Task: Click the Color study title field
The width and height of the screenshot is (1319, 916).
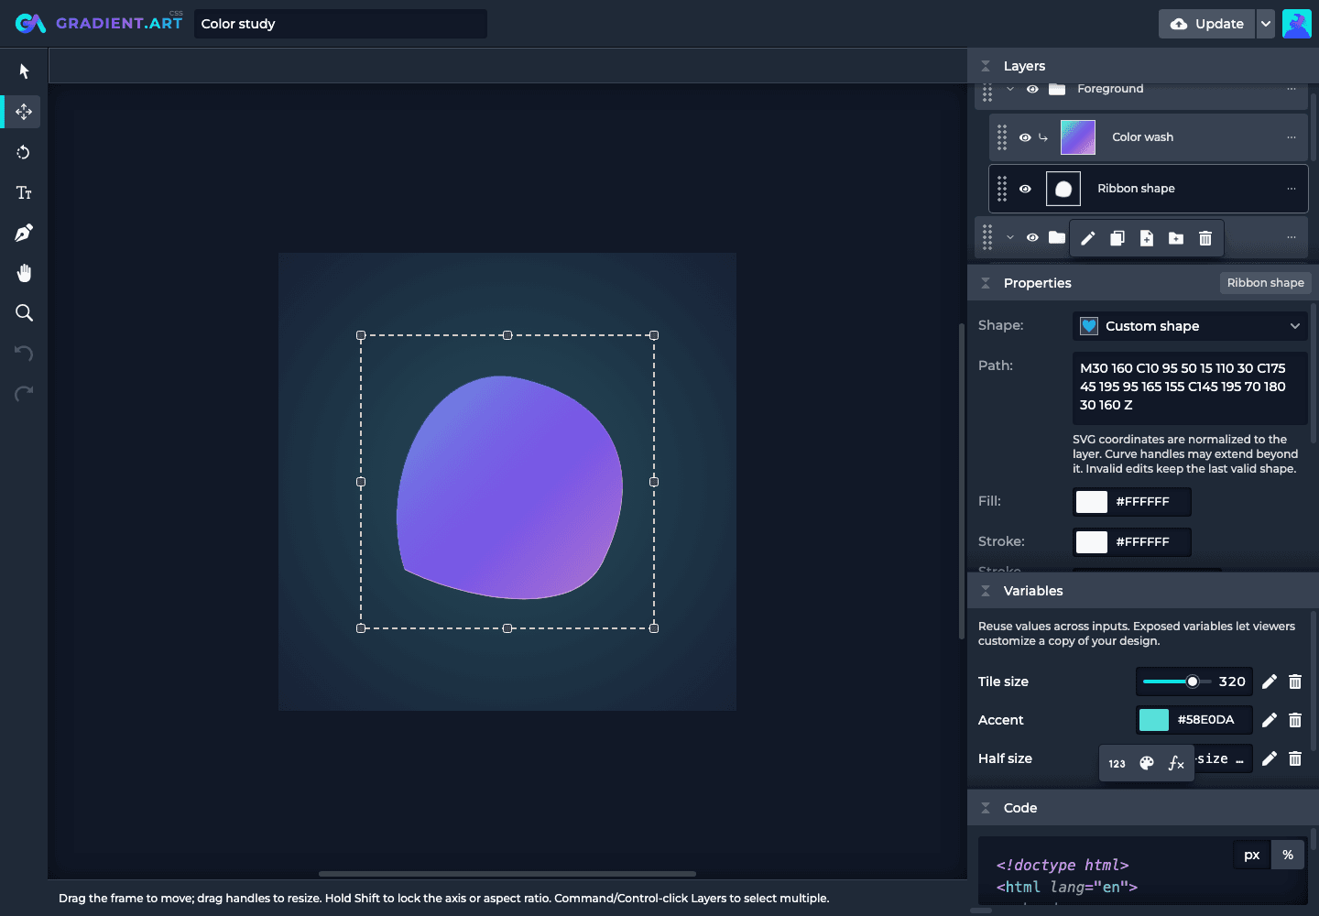Action: 341,24
